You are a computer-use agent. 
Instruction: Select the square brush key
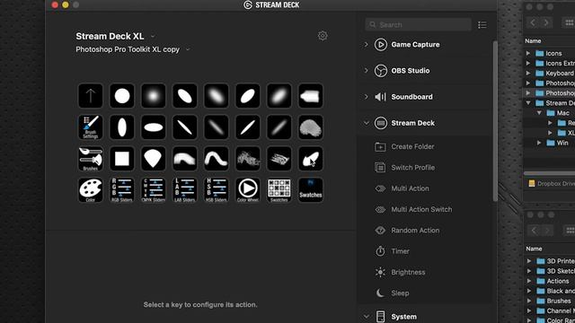122,159
